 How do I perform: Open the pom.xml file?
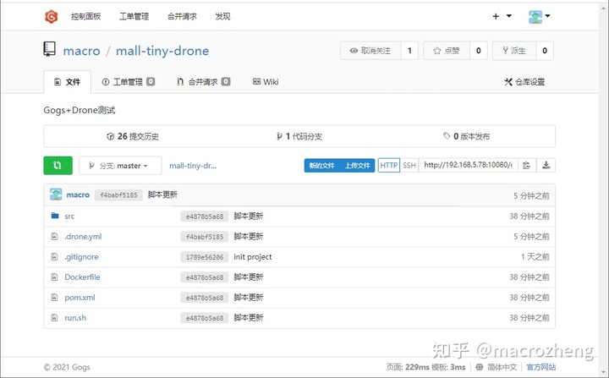tap(80, 298)
